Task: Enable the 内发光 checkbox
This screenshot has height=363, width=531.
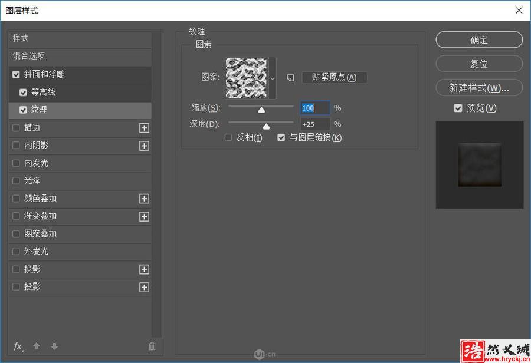Action: 16,163
